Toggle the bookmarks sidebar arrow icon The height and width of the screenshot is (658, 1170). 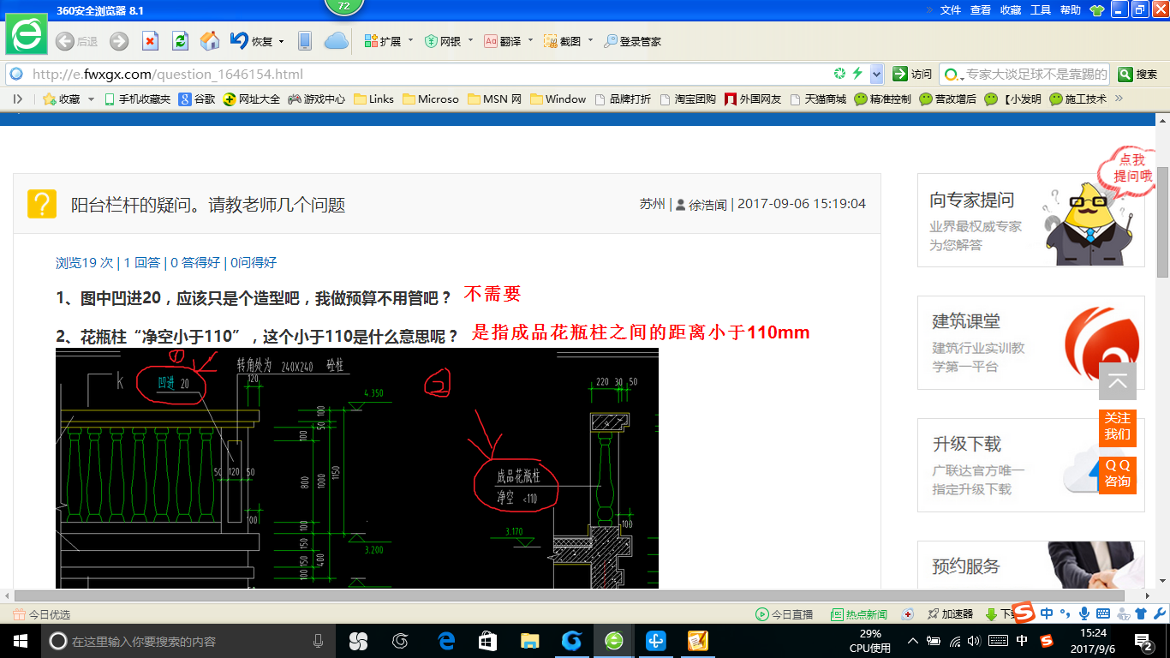(18, 99)
